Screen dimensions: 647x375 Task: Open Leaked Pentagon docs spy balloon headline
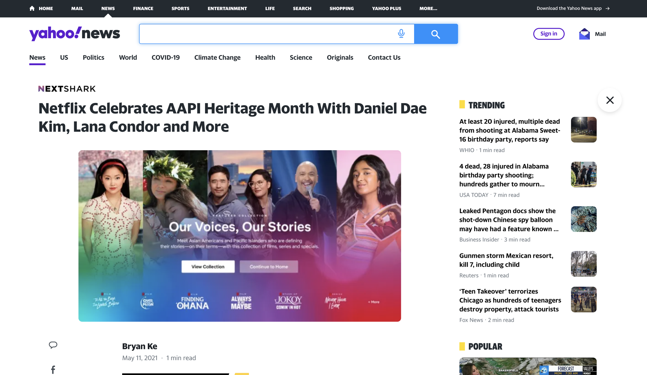pos(509,220)
